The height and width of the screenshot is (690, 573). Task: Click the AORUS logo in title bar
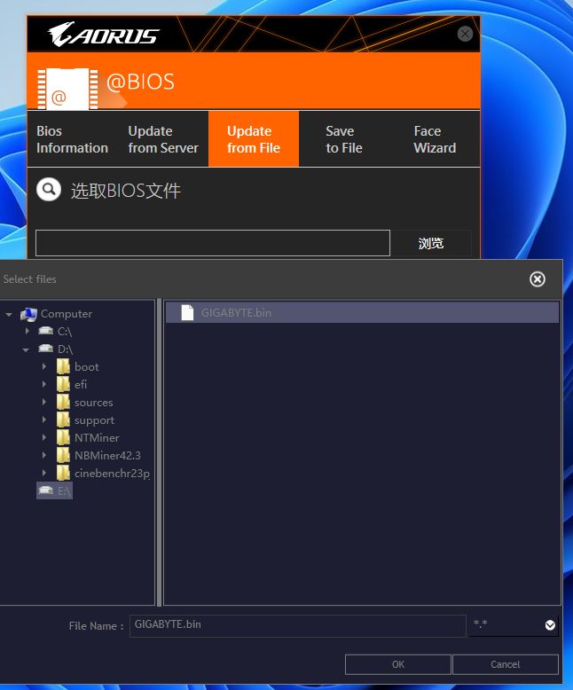coord(104,35)
